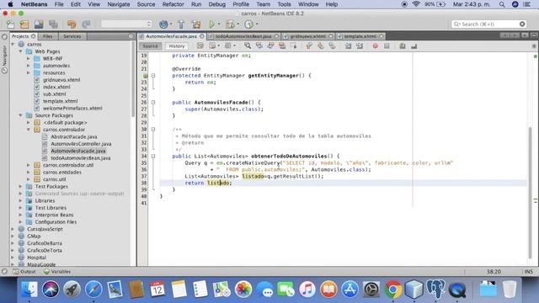The width and height of the screenshot is (539, 303).
Task: Switch to the Services panel tab
Action: 72,36
